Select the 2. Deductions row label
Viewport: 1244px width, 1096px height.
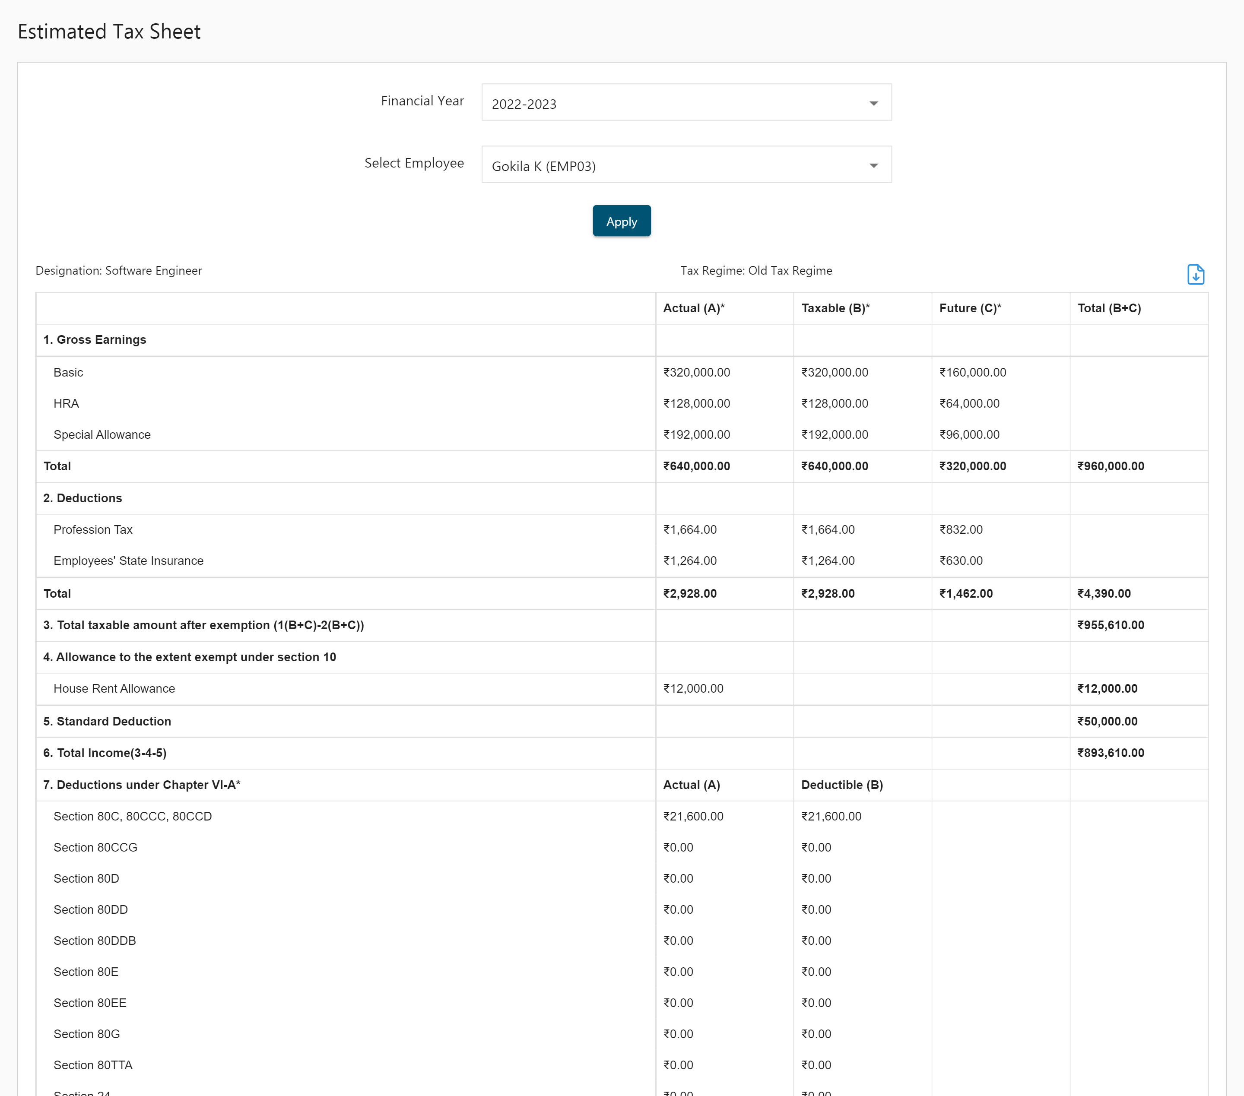click(83, 498)
